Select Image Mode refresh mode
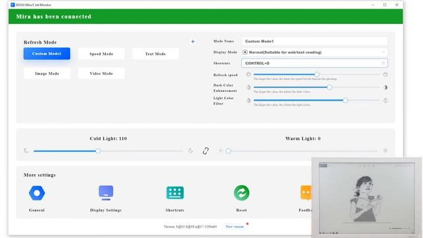Image resolution: width=423 pixels, height=238 pixels. 47,73
